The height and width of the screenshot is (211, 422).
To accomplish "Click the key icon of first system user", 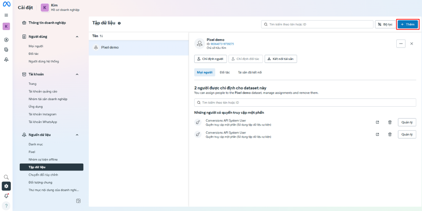I will pos(198,122).
